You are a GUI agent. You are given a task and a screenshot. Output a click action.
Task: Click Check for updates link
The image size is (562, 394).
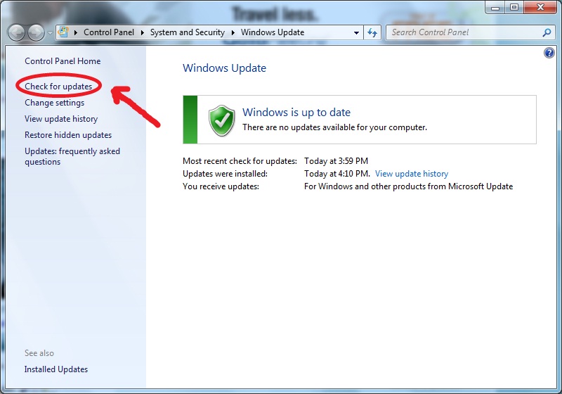click(58, 87)
